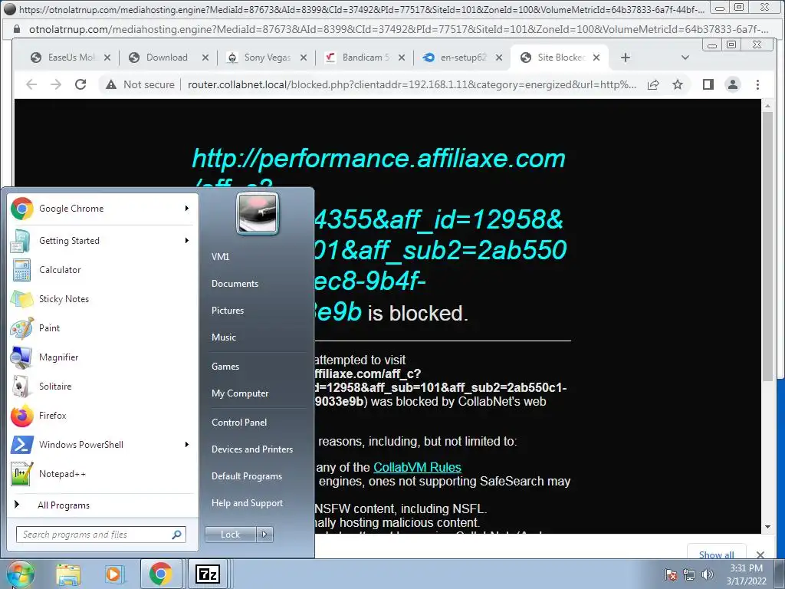Image resolution: width=785 pixels, height=589 pixels.
Task: Open Chrome profile avatar menu
Action: coord(733,84)
